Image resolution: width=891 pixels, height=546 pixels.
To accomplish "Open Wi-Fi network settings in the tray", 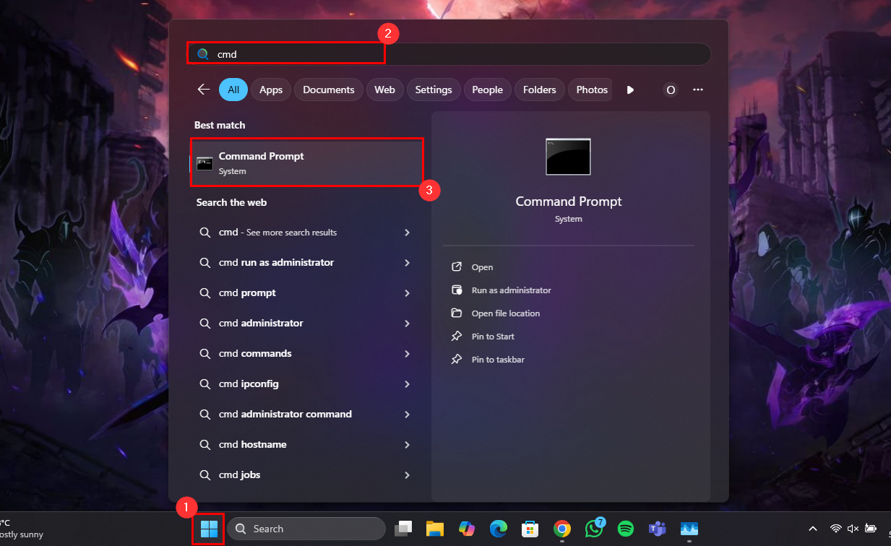I will coord(836,529).
